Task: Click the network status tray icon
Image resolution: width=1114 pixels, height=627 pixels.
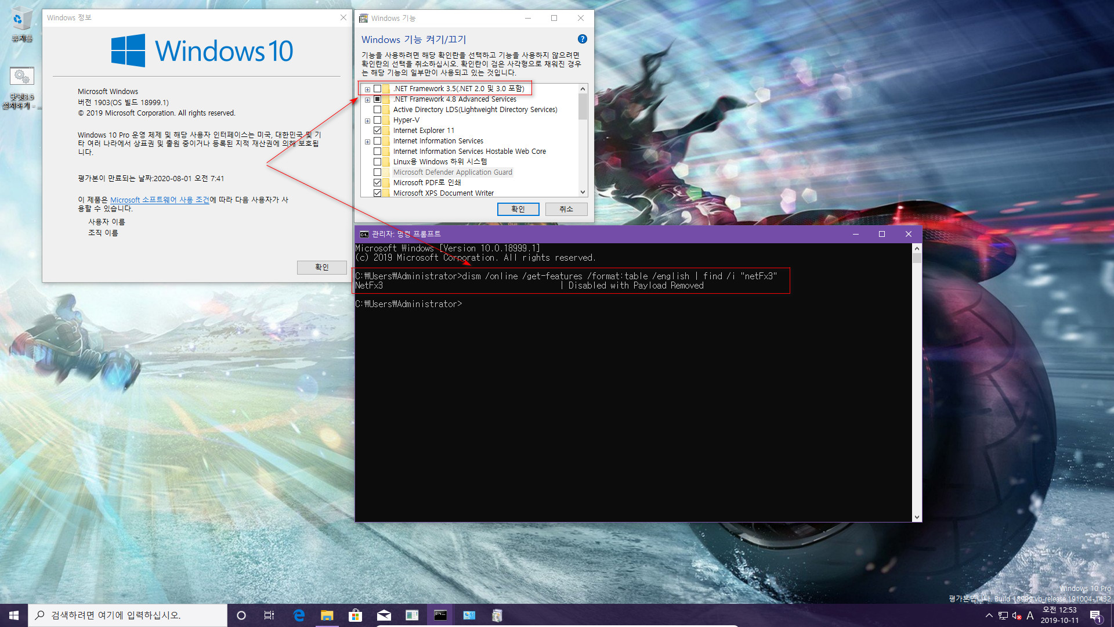Action: 1003,615
